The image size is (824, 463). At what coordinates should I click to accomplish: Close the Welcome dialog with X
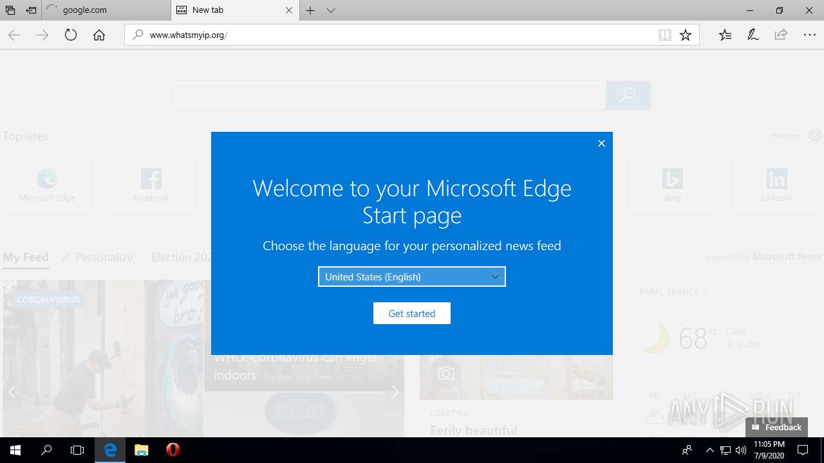pyautogui.click(x=601, y=143)
